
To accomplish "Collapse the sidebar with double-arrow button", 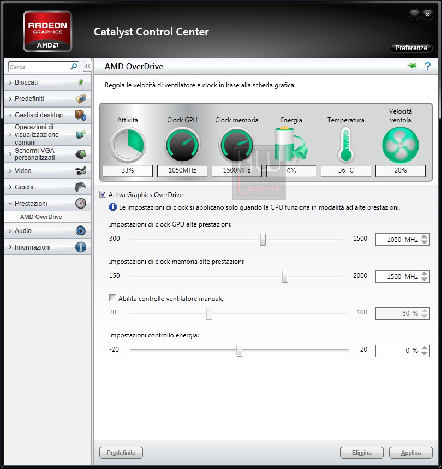I will pyautogui.click(x=87, y=66).
